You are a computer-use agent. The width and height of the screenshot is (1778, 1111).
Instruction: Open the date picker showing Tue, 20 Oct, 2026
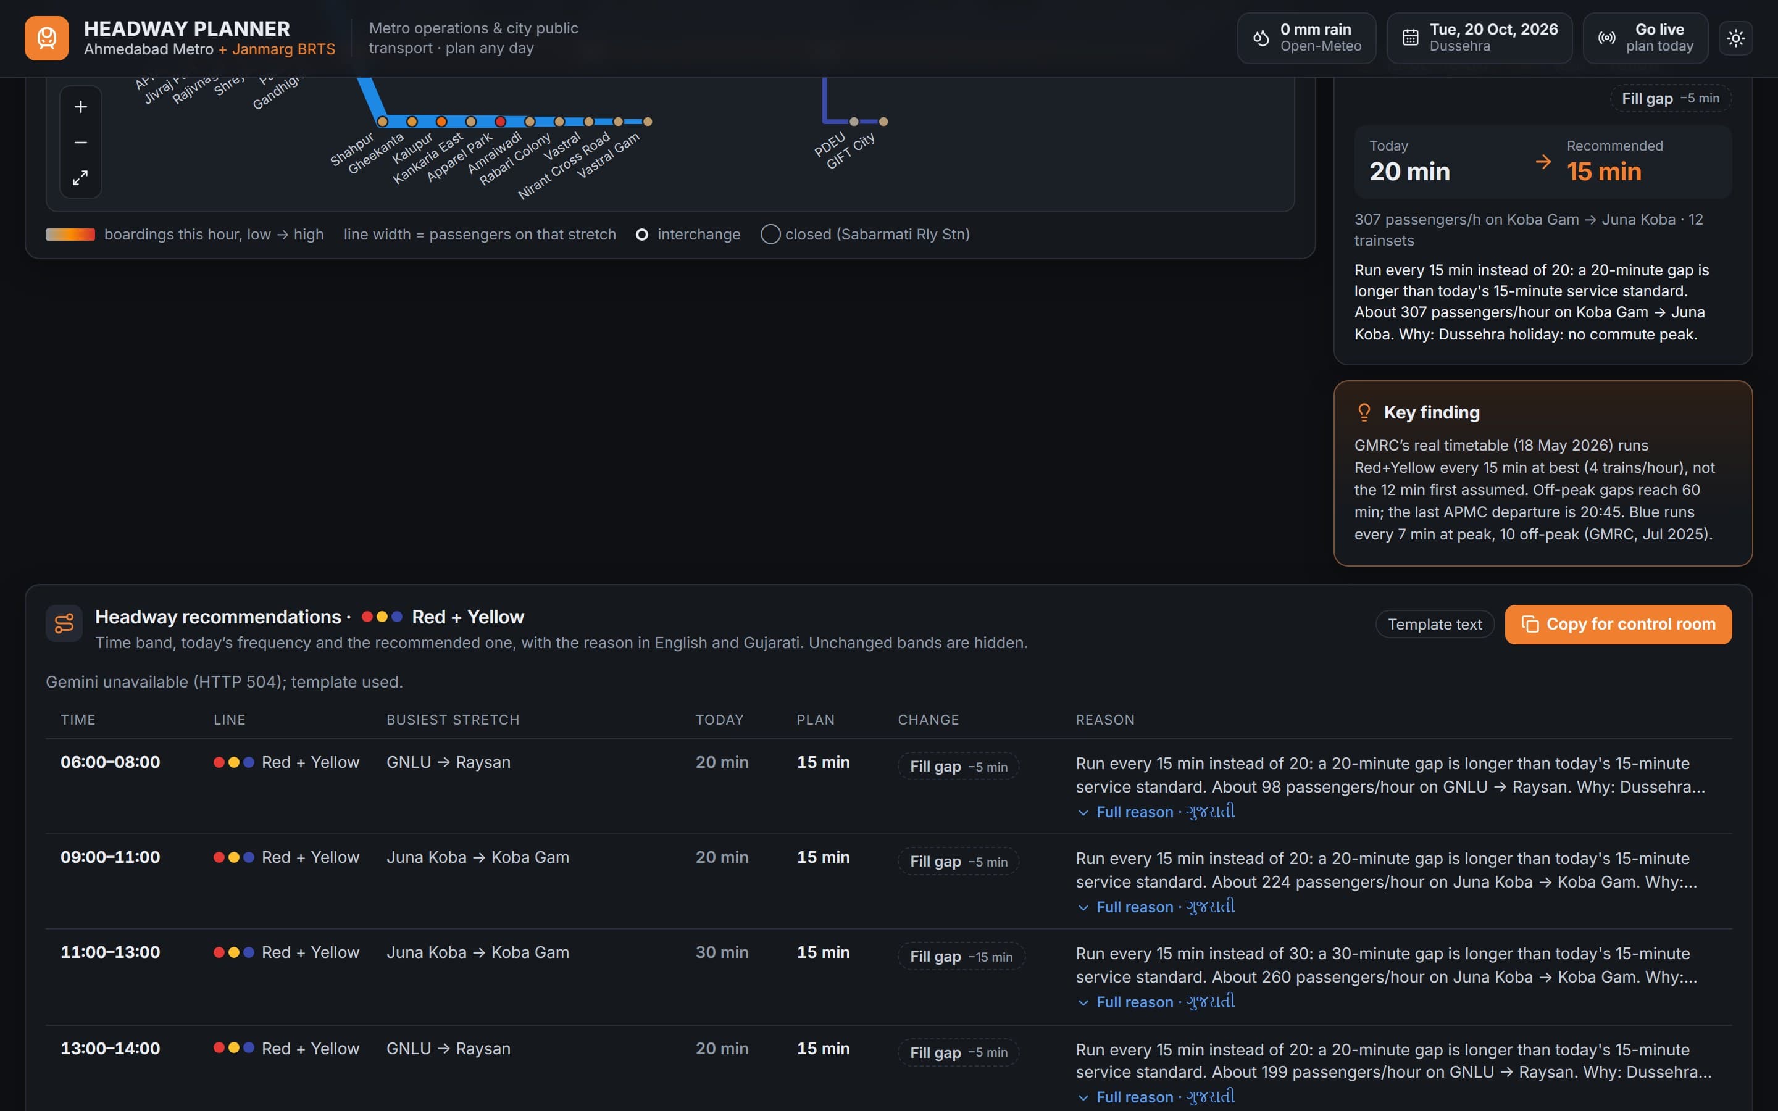(x=1479, y=38)
